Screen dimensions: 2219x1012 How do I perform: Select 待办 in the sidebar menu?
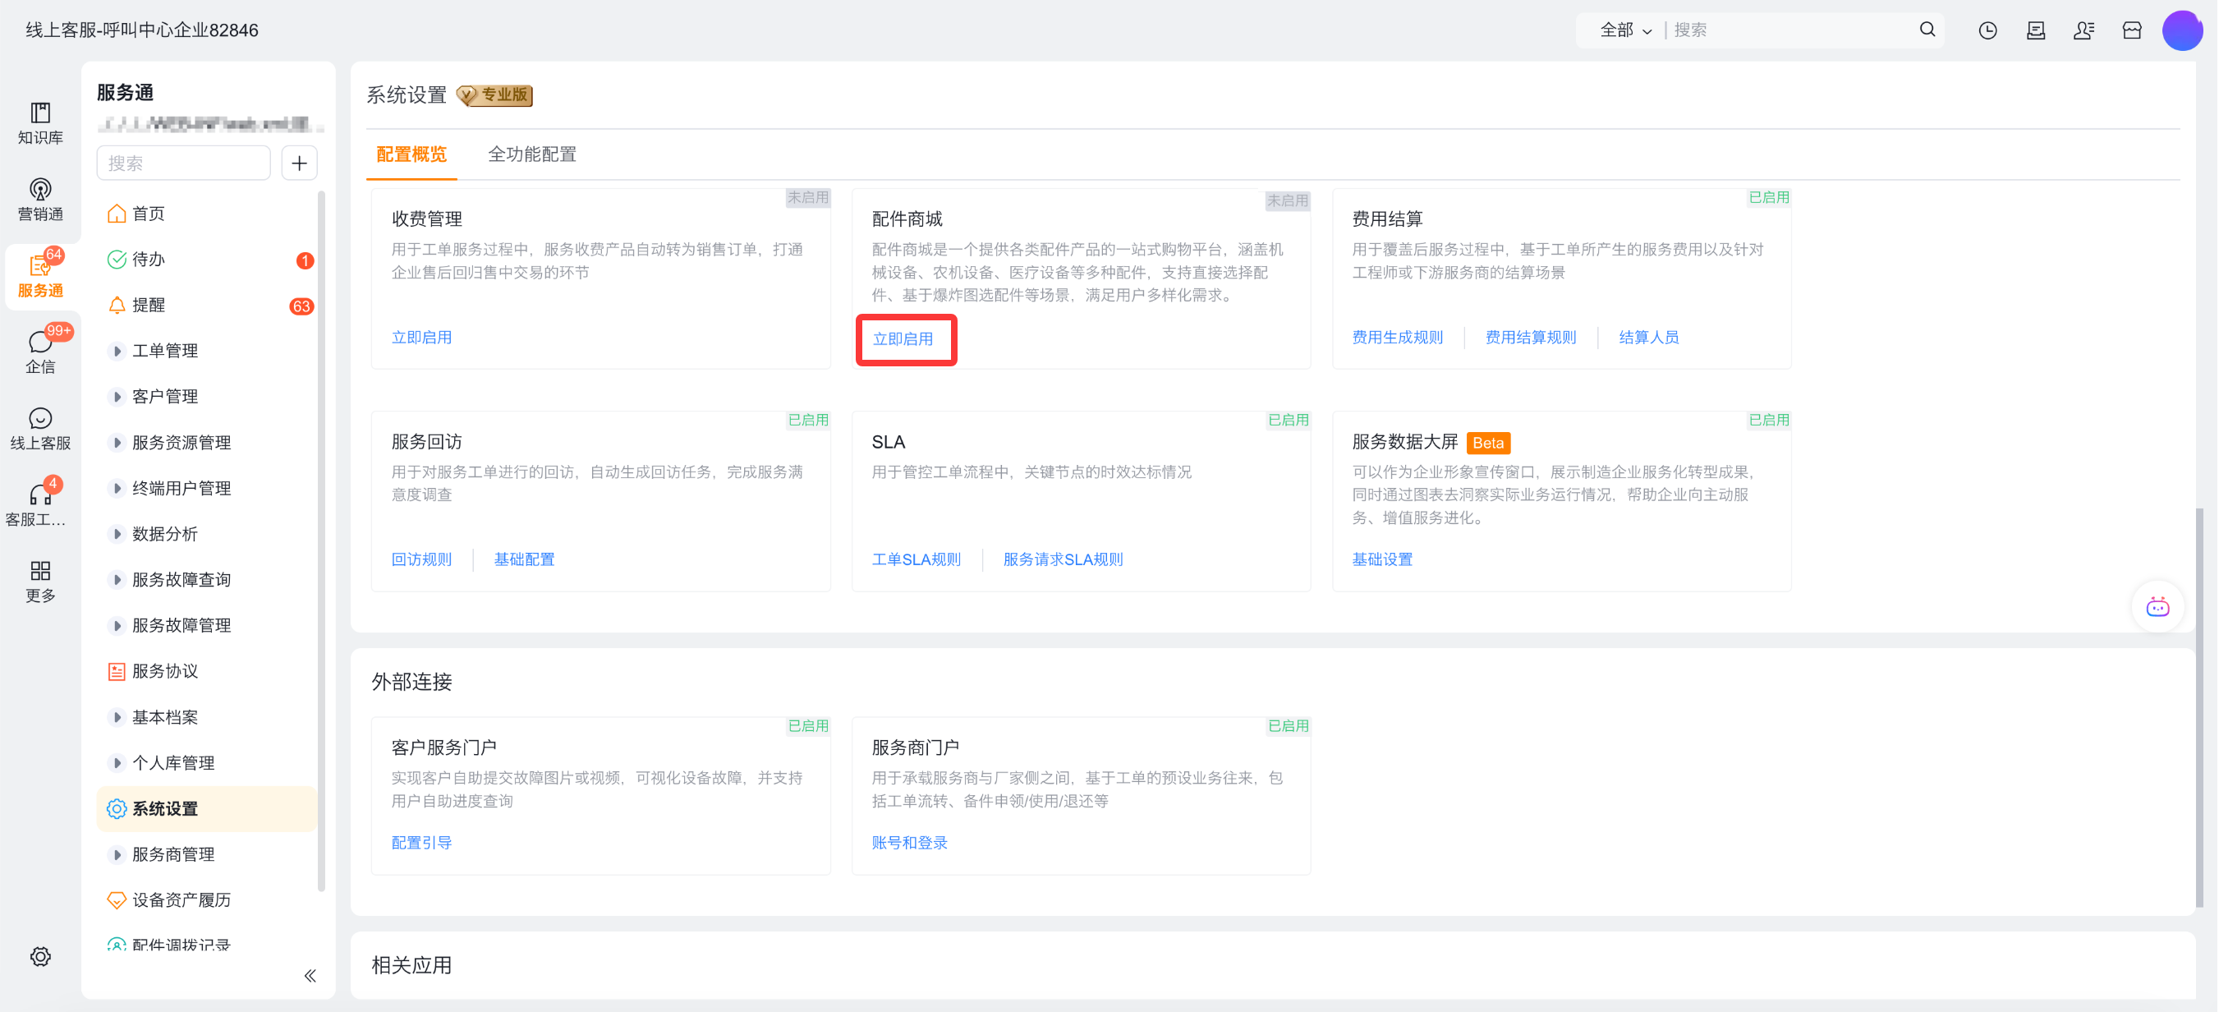148,260
